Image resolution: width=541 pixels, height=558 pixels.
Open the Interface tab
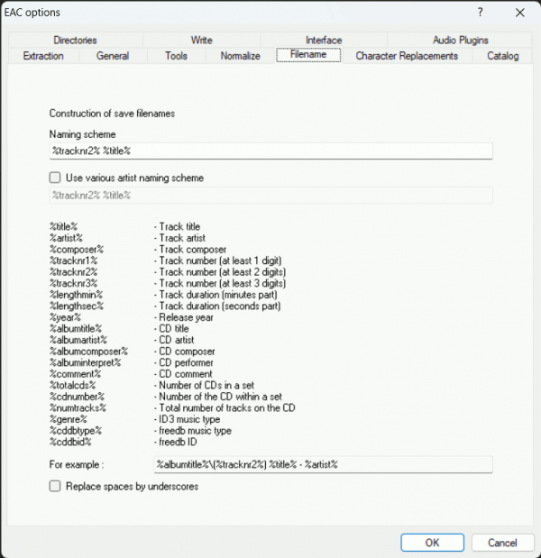(x=324, y=41)
